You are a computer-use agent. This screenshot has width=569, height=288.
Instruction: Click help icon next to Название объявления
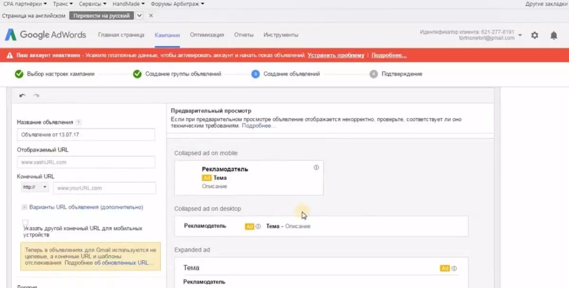tap(78, 122)
